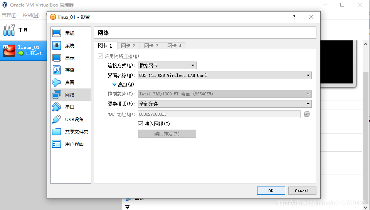This screenshot has width=370, height=210.
Task: Select 常规 text in settings list
Action: [70, 33]
